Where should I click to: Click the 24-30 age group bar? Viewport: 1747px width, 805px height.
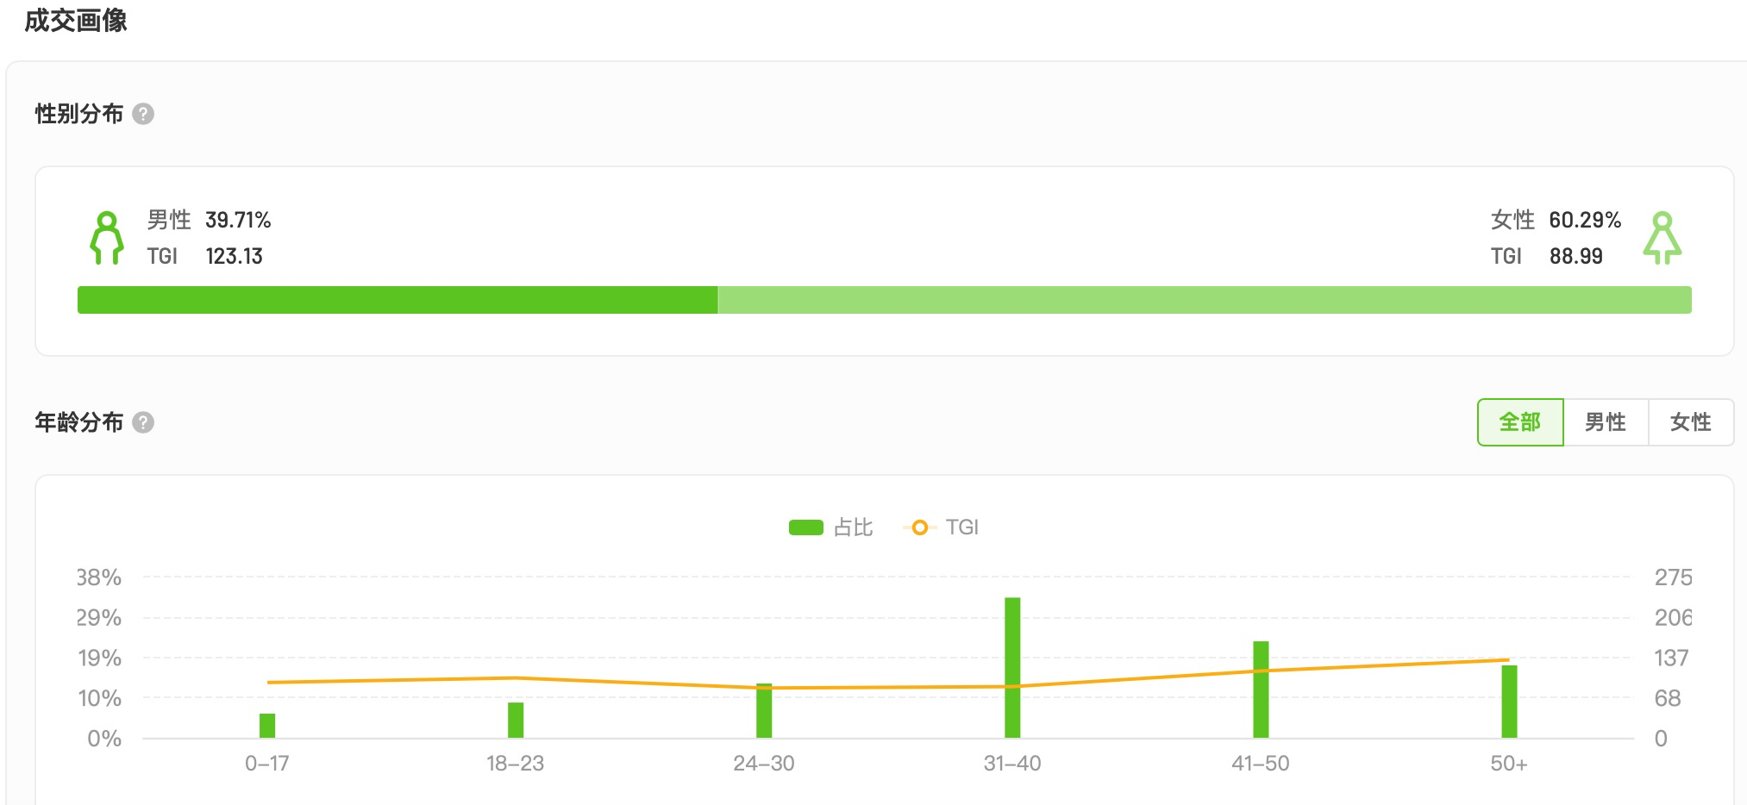point(764,712)
